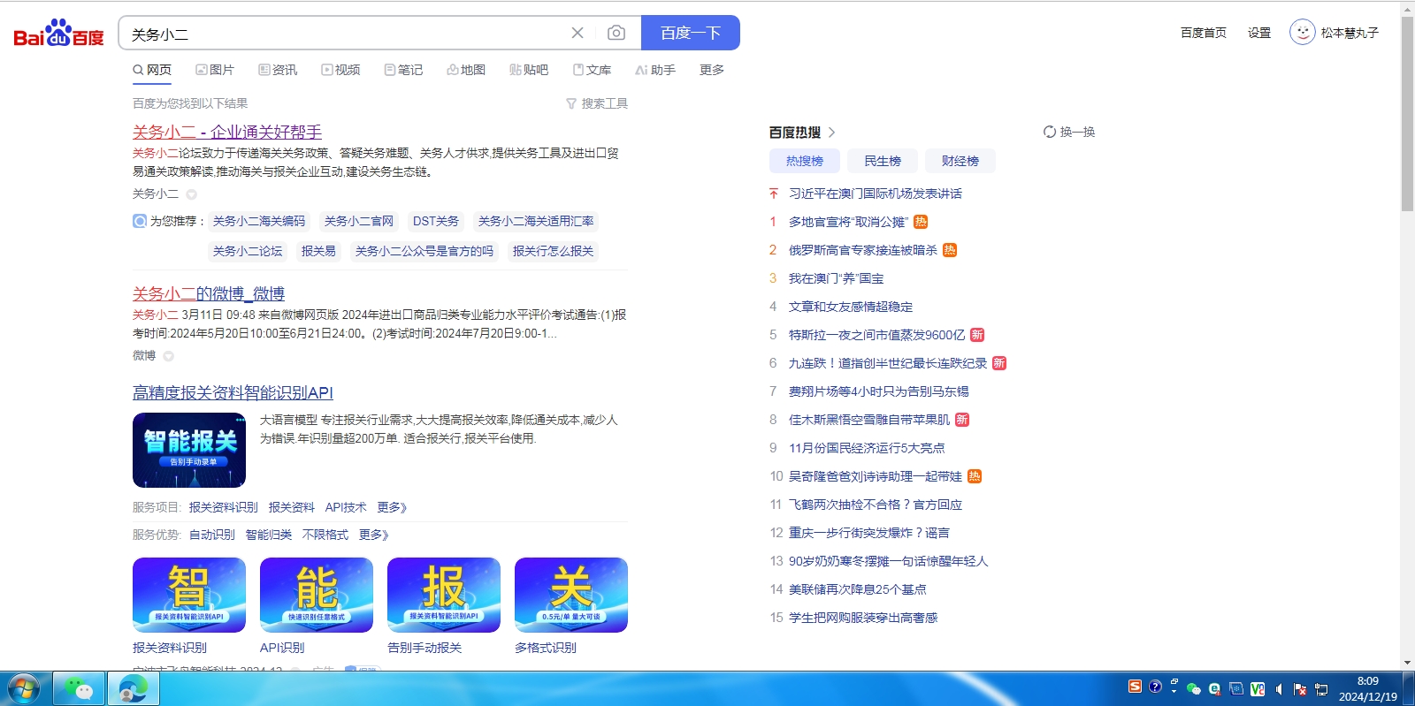The height and width of the screenshot is (706, 1415).
Task: Click 关务小二海关编码 suggestion
Action: coord(259,221)
